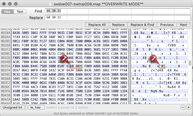
Task: Go to the Next match
Action: (x=183, y=25)
